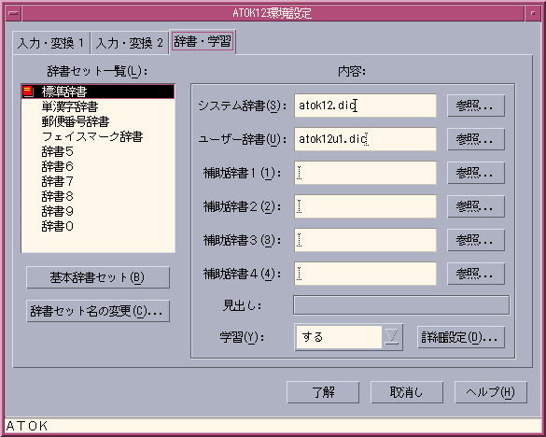
Task: Switch to the 入力・変換 2 tab
Action: coord(130,43)
